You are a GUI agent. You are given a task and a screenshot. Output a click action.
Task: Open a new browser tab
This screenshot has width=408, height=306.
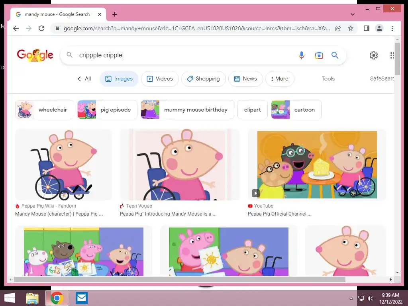click(114, 14)
